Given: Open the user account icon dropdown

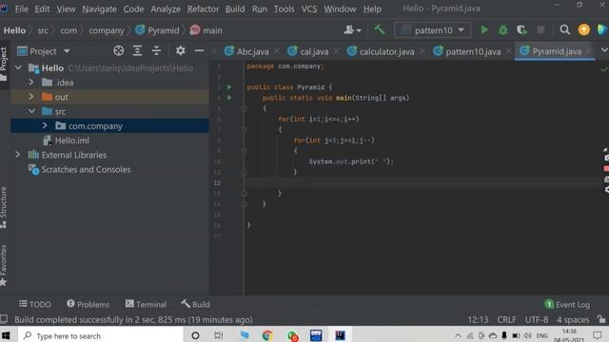Looking at the screenshot, I should click(x=352, y=29).
